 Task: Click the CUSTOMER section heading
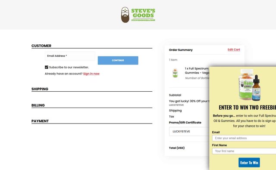pyautogui.click(x=41, y=46)
